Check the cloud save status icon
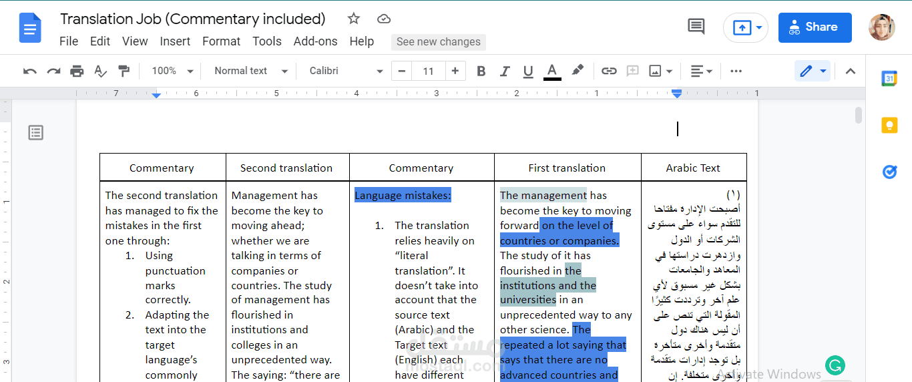 pos(384,19)
